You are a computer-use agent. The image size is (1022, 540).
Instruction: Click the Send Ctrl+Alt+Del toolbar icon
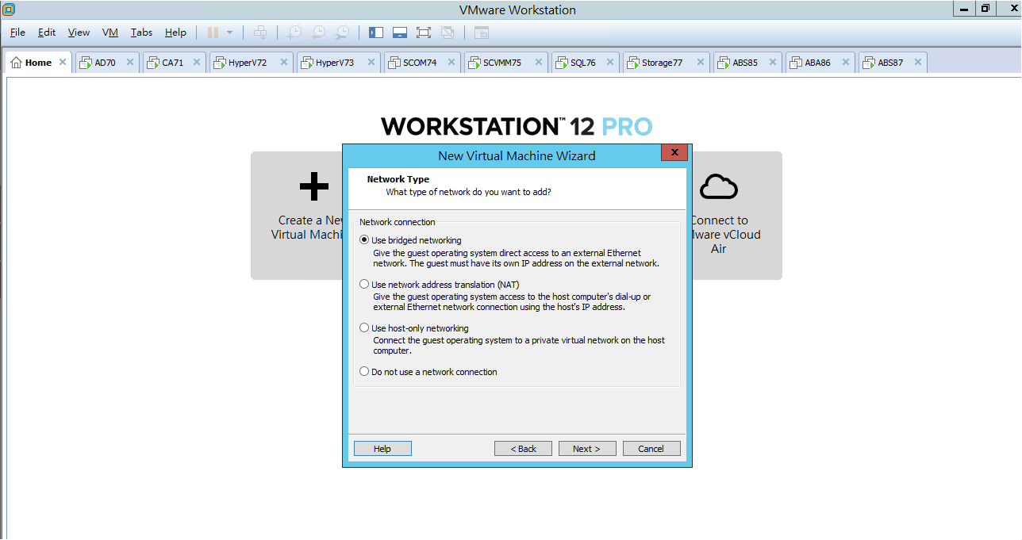click(260, 33)
